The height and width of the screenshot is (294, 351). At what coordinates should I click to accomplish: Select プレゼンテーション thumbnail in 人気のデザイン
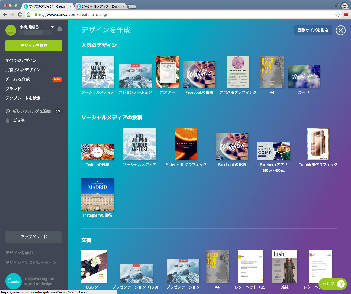[x=135, y=76]
